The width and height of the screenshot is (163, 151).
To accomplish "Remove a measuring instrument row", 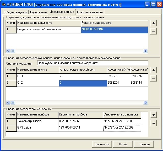I will pos(154,123).
